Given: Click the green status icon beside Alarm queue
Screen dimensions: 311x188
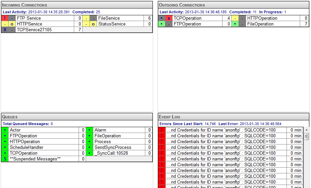Looking at the screenshot, I should 89,130.
